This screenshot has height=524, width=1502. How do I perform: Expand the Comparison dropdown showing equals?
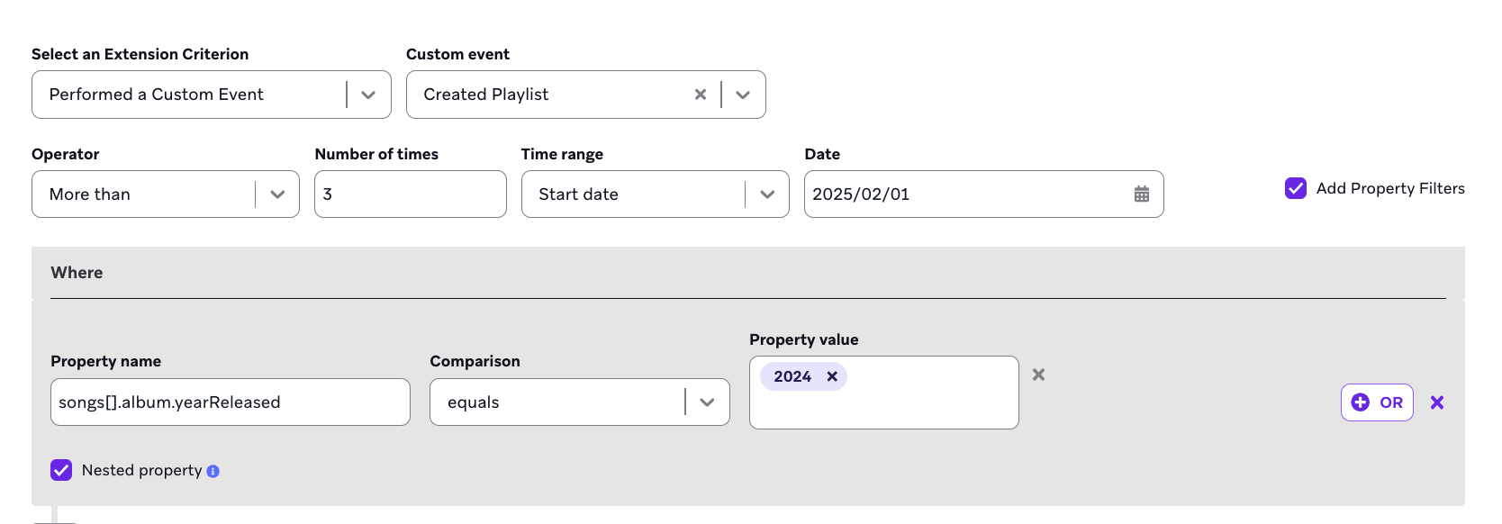[x=707, y=402]
